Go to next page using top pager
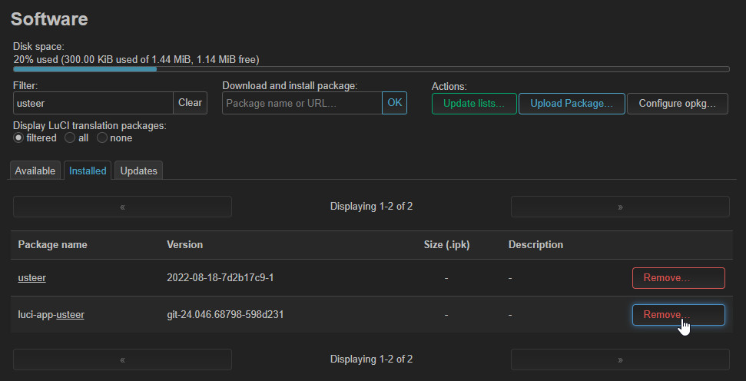This screenshot has height=381, width=746. click(619, 207)
